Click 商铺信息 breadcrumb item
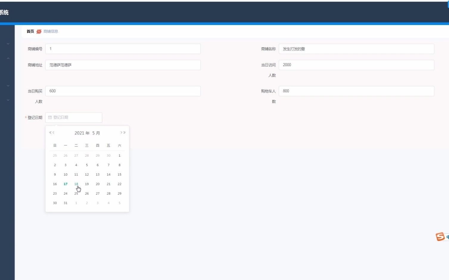 point(51,31)
